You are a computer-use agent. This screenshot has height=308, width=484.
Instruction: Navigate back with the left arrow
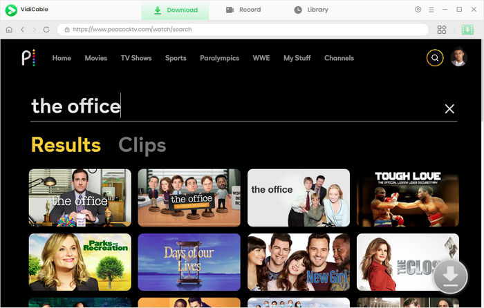coord(23,30)
